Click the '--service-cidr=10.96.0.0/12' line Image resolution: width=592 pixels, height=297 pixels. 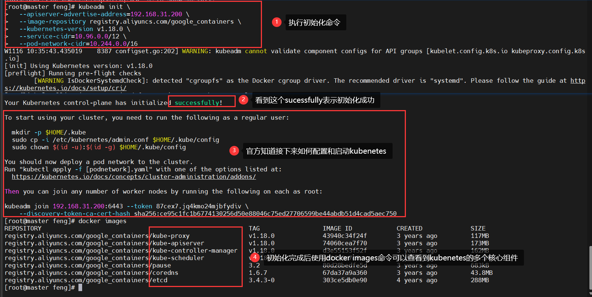pos(73,36)
